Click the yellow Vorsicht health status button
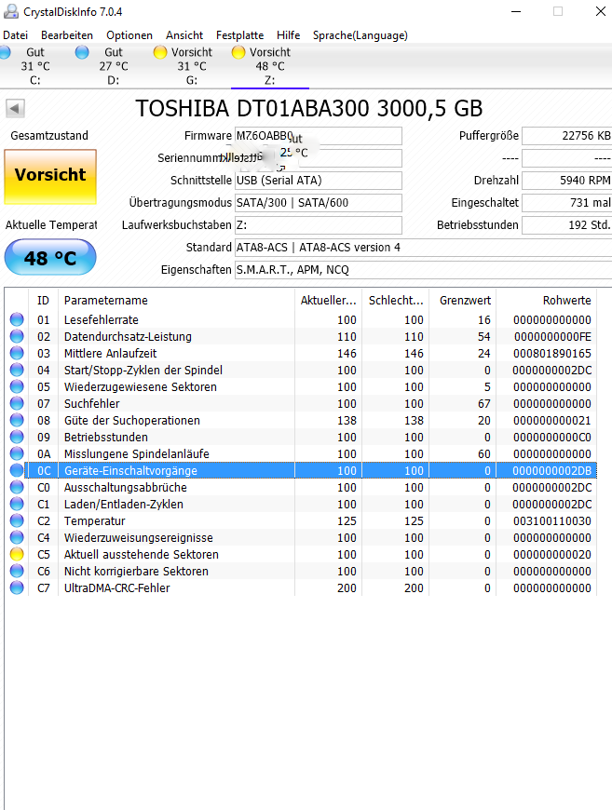This screenshot has width=612, height=810. [x=50, y=177]
